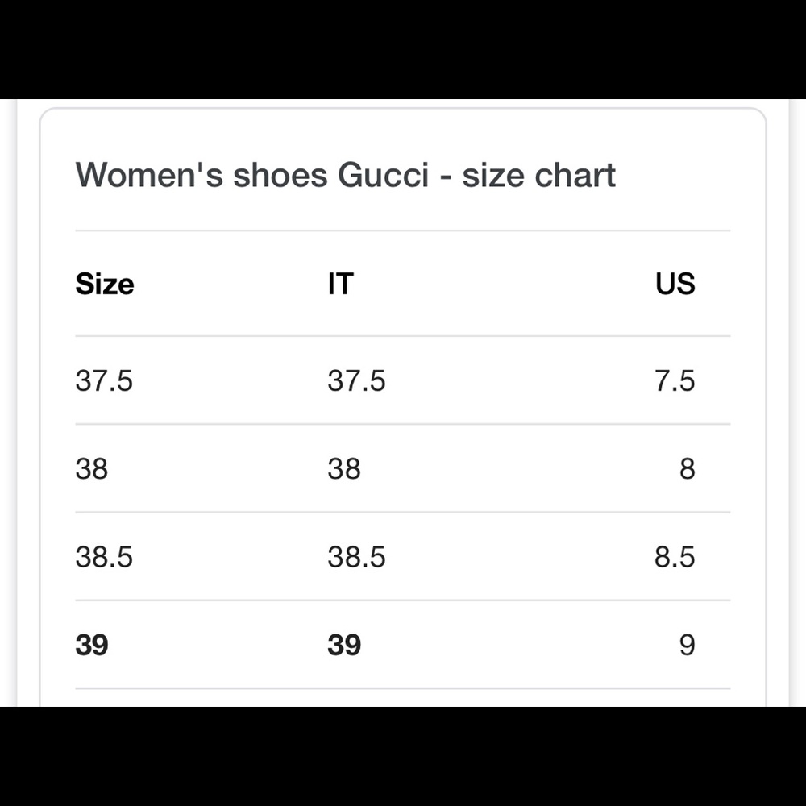Click 38.5 in the Size column

104,557
